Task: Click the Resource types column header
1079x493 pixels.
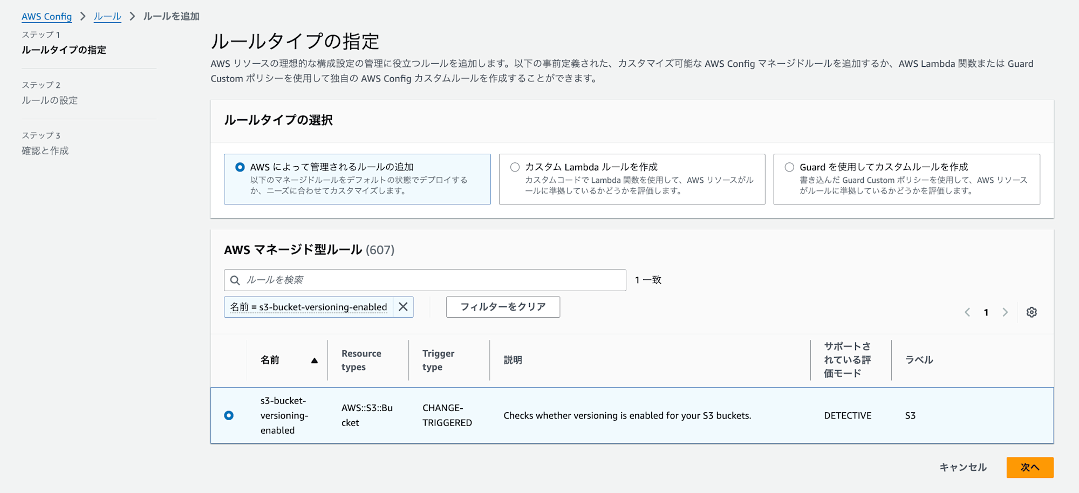Action: click(x=361, y=360)
